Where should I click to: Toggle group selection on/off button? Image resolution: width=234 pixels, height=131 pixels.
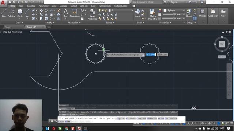(x=195, y=19)
